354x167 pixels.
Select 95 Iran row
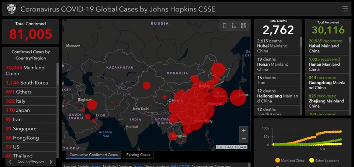pos(29,119)
